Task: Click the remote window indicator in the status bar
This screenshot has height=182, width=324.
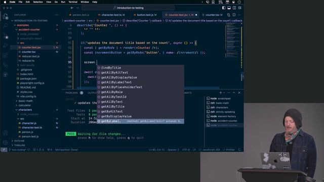Action: 4,150
